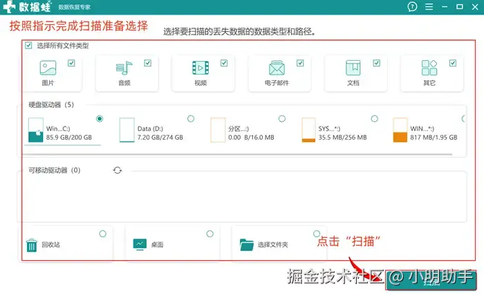This screenshot has width=484, height=296.
Task: Click the Pictures (图片) file type icon
Action: click(x=48, y=68)
